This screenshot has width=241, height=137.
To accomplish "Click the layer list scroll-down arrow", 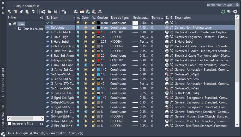I will point(237,125).
